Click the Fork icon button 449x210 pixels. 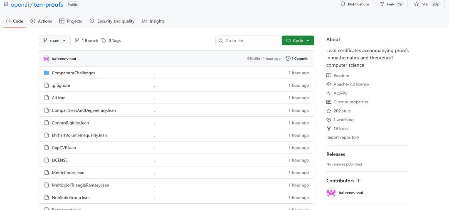pyautogui.click(x=382, y=4)
